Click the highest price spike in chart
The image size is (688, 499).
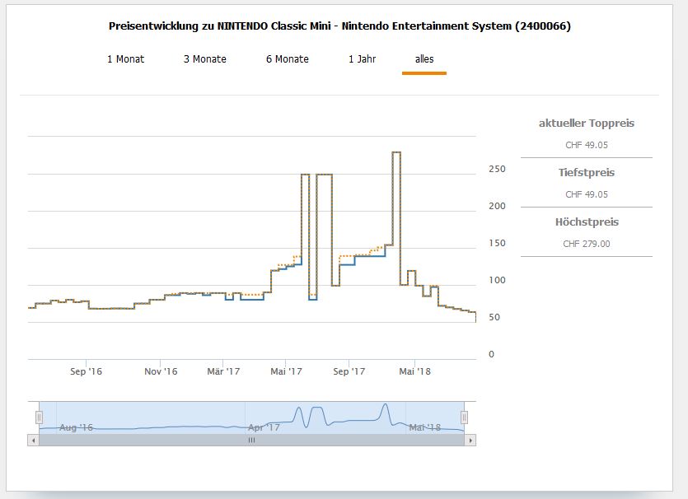point(396,153)
